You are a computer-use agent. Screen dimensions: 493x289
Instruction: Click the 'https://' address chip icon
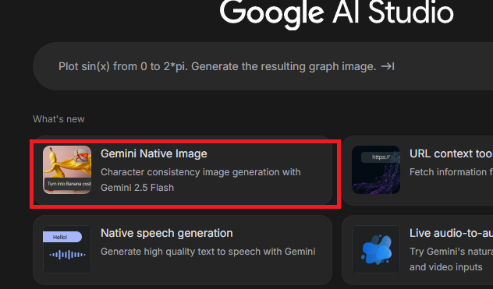tap(381, 157)
